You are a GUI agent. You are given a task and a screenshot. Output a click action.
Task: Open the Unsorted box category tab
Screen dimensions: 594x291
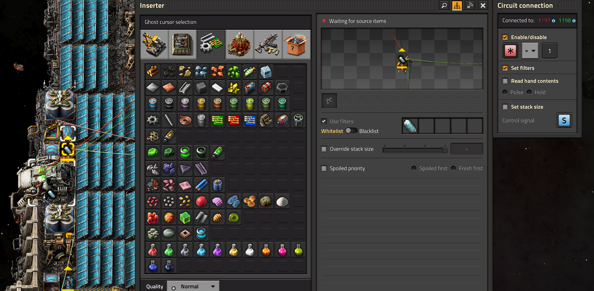296,44
